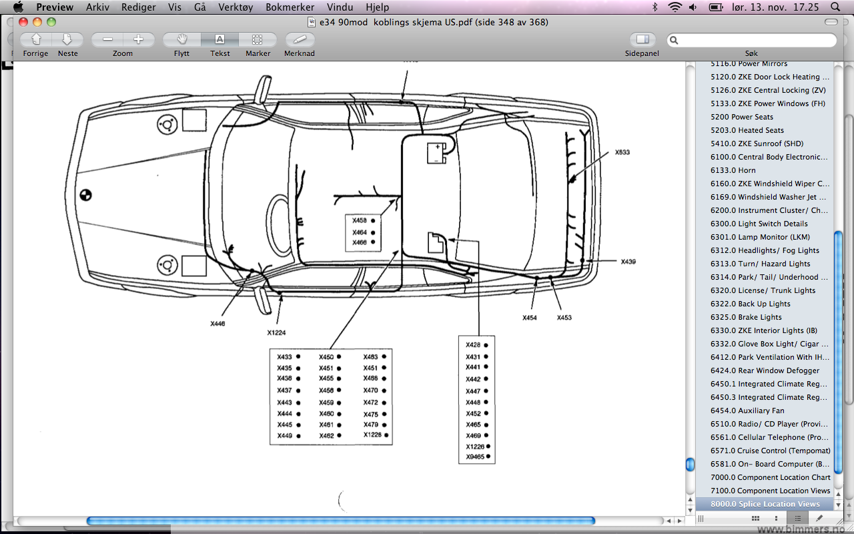Open the Apple menu
Image resolution: width=854 pixels, height=534 pixels.
[18, 7]
